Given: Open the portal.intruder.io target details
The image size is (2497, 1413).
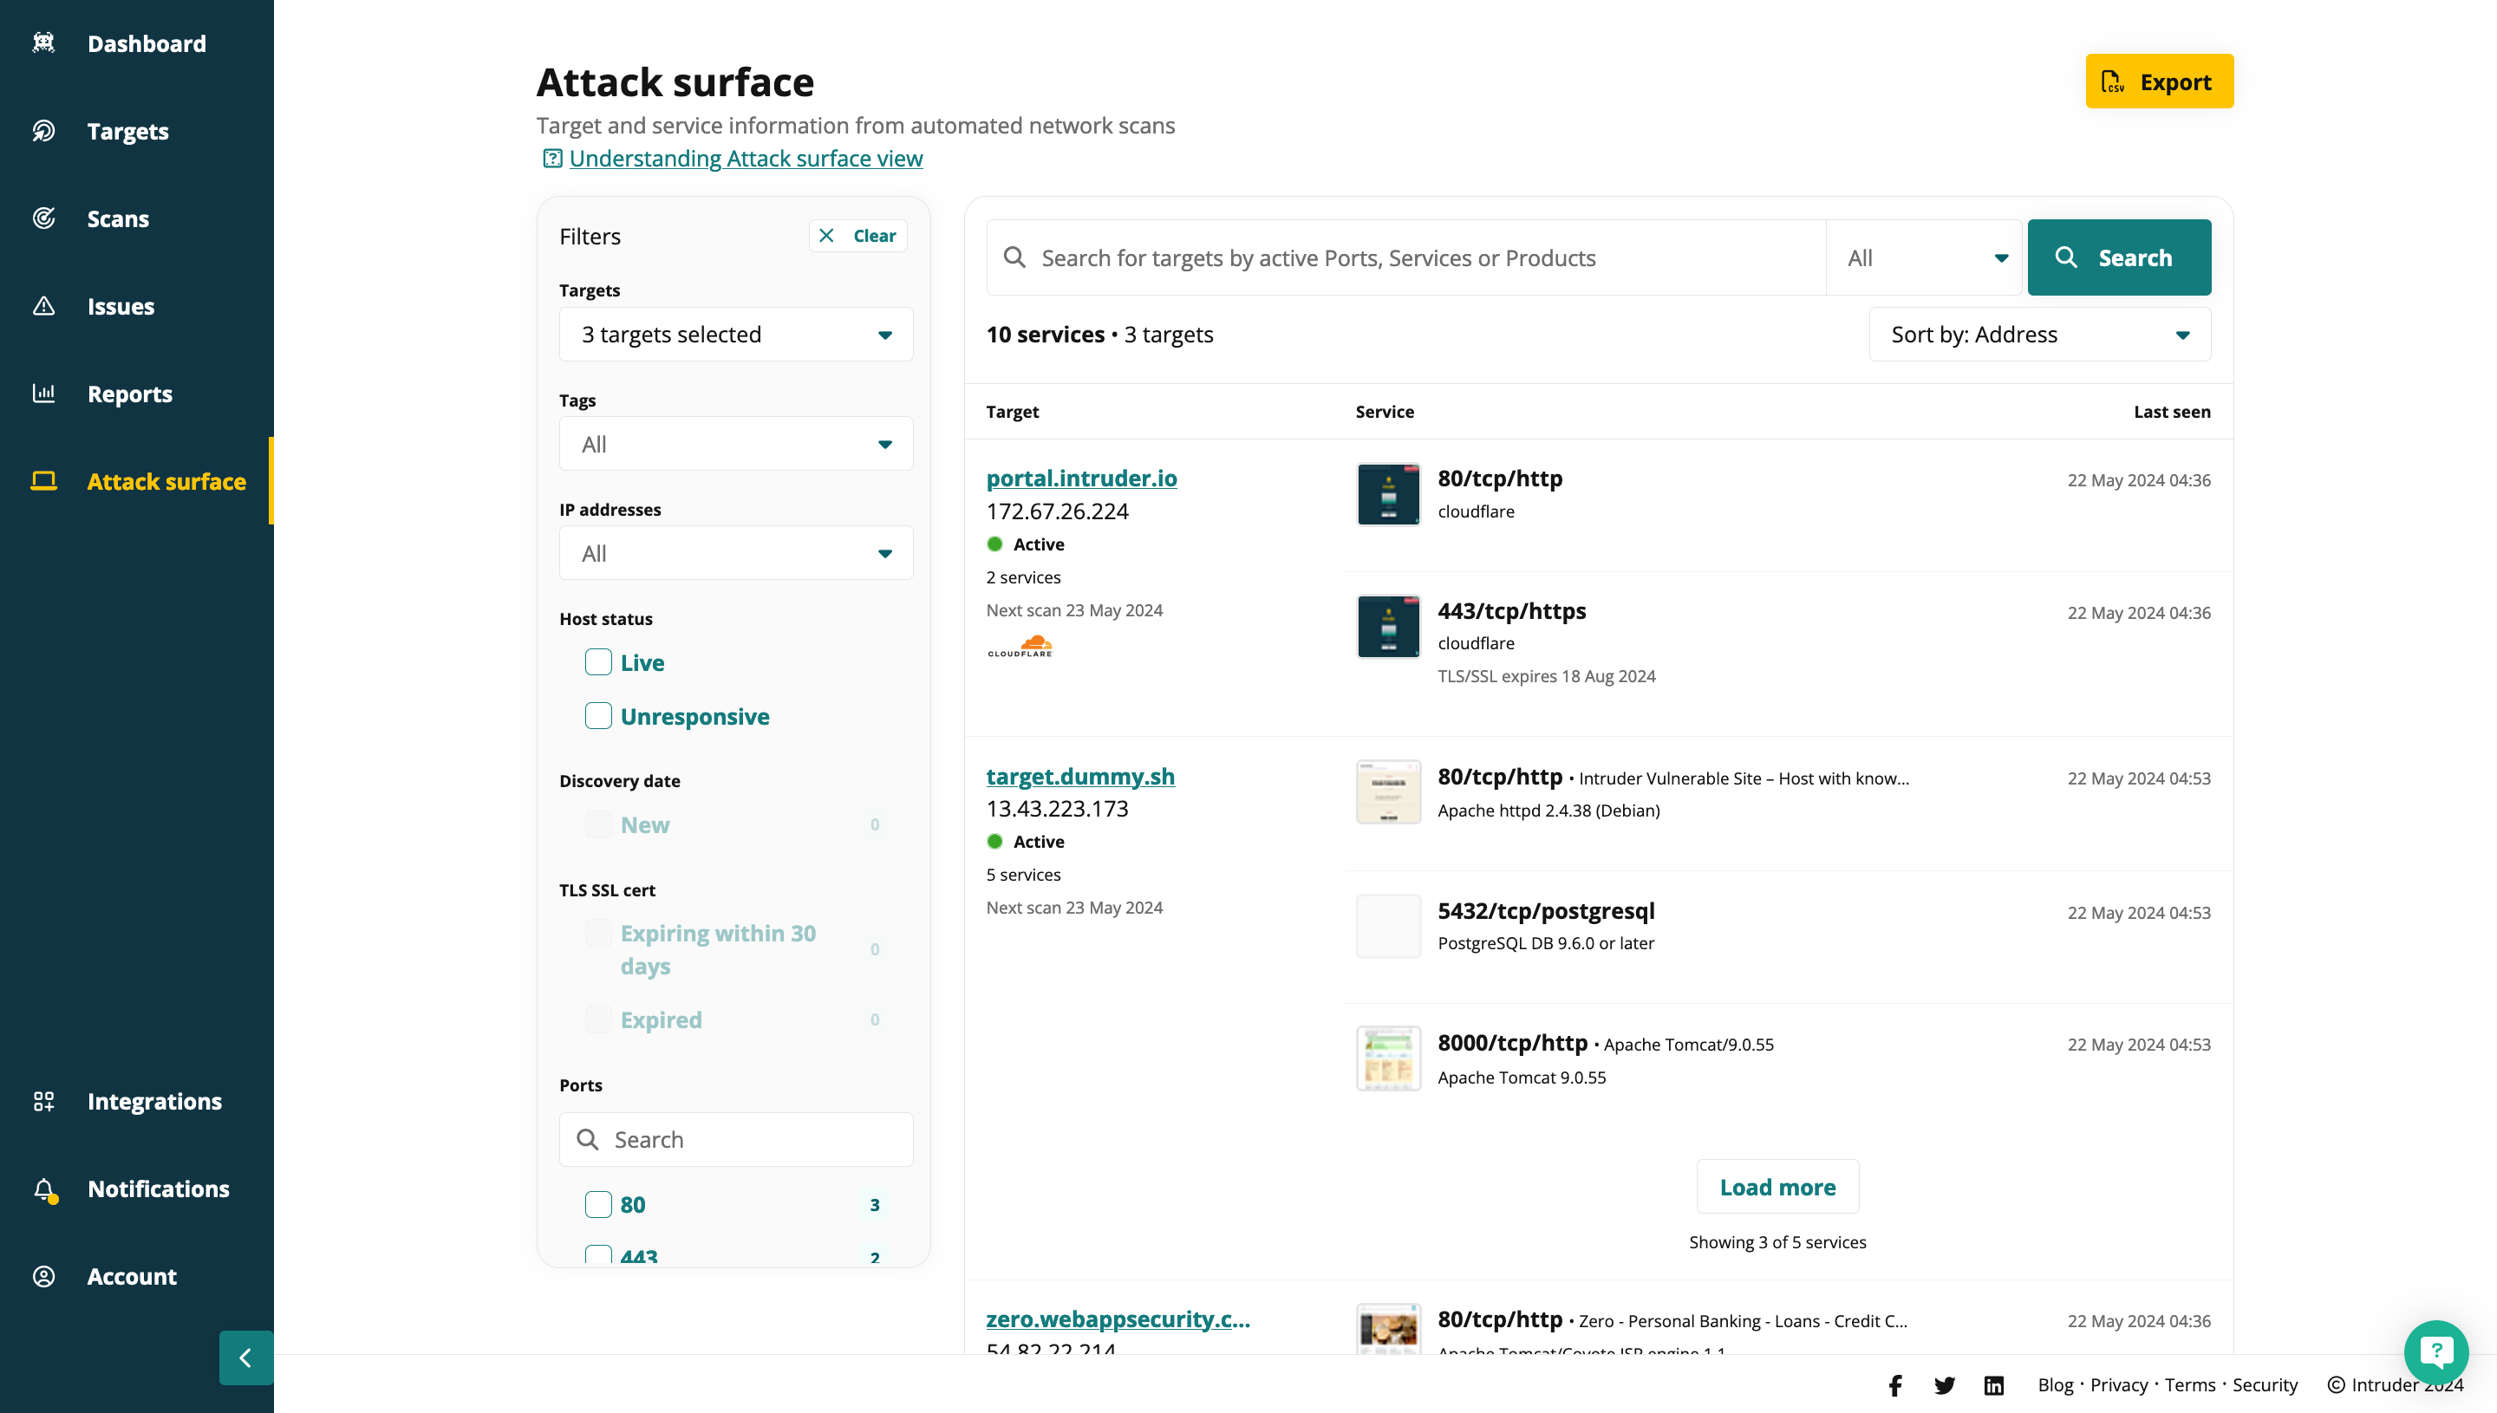Looking at the screenshot, I should click(1082, 479).
